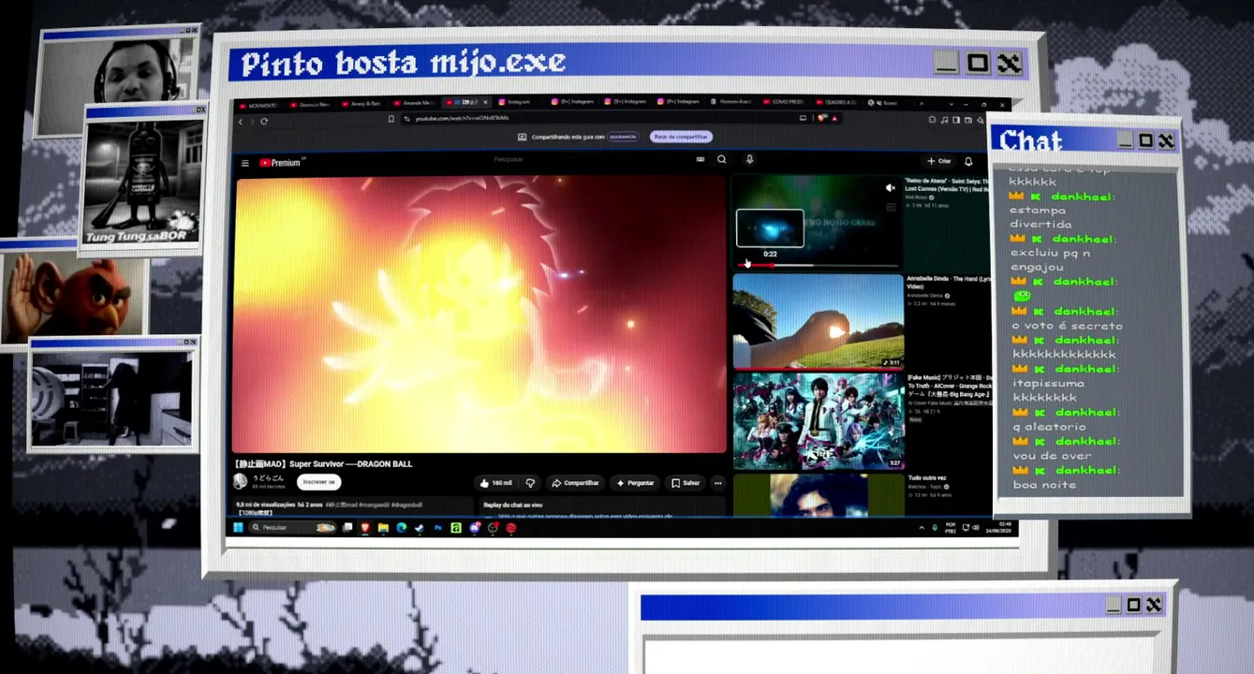Click Parar de compartilhar button
1254x674 pixels.
tap(681, 137)
